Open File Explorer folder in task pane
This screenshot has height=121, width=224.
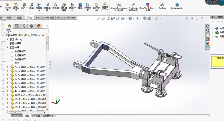[x=208, y=35]
